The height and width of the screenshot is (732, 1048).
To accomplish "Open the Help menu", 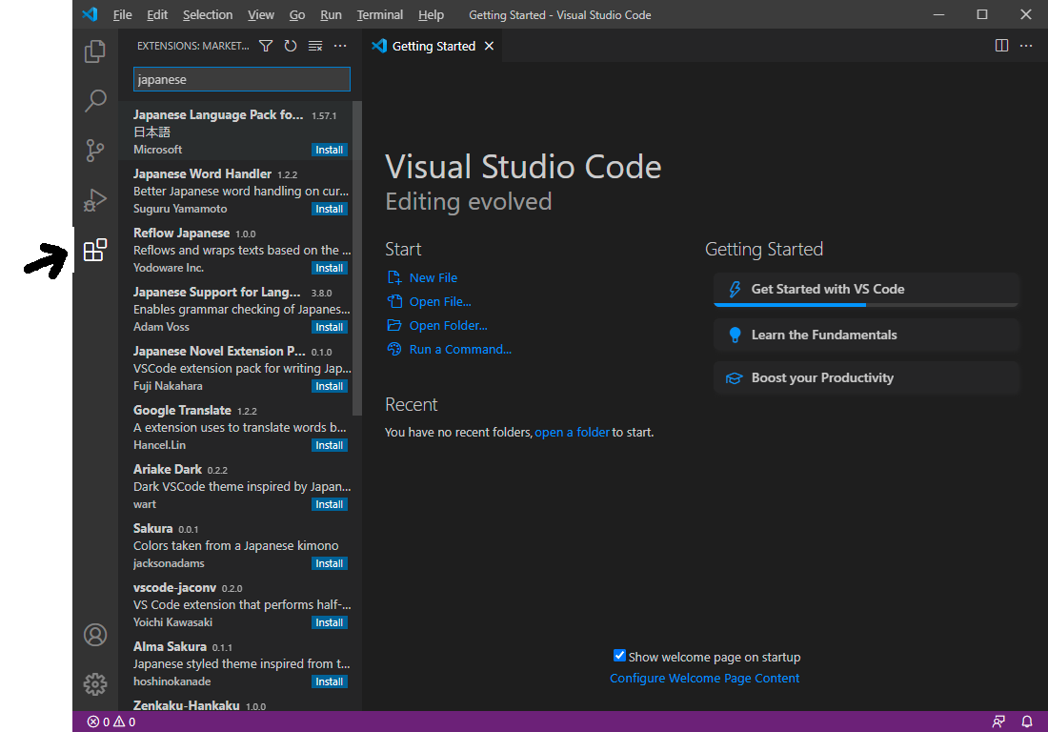I will 431,14.
